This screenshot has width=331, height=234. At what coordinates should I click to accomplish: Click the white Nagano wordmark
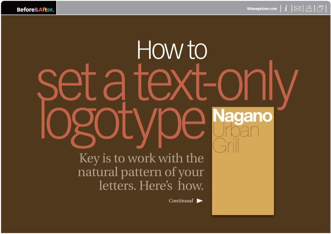pos(242,116)
